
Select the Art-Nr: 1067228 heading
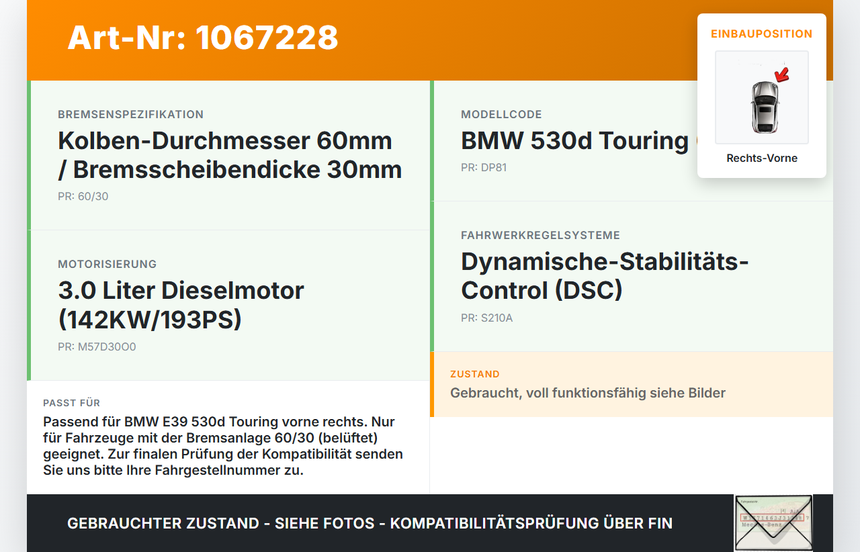(203, 38)
